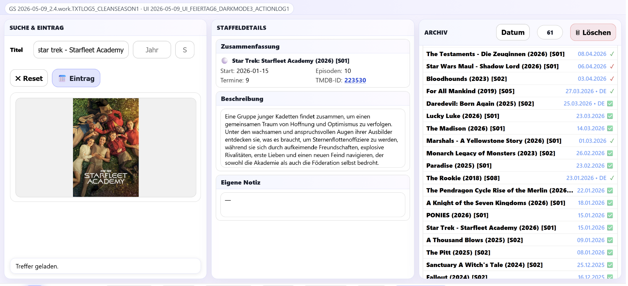Click the check box for A Knight of the Seven Kingdoms

pyautogui.click(x=610, y=203)
